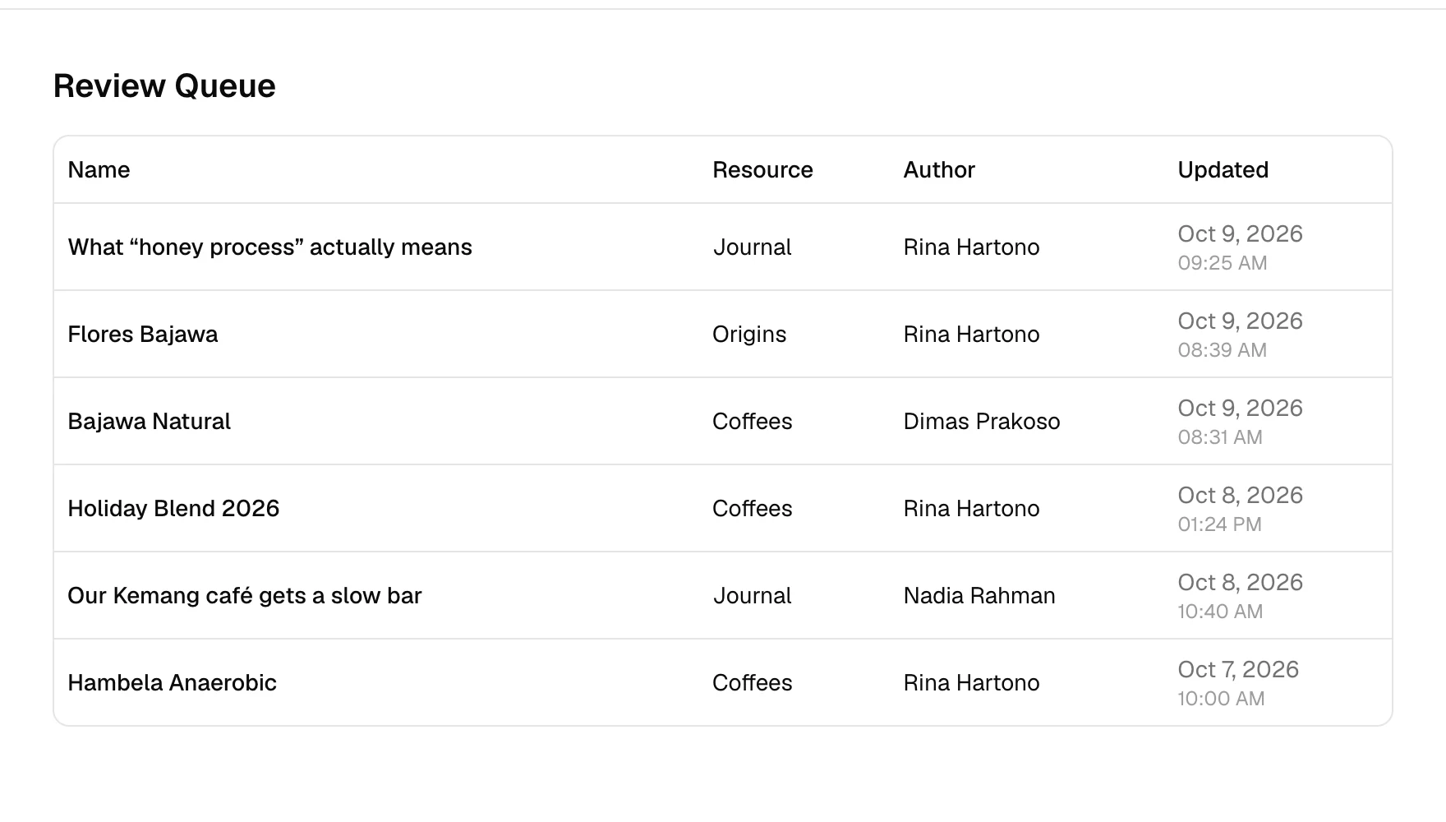This screenshot has height=822, width=1446.
Task: Click the Resource column header
Action: click(762, 170)
